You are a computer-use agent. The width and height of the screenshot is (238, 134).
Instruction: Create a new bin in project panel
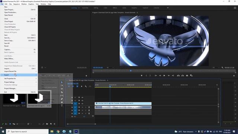(47, 124)
